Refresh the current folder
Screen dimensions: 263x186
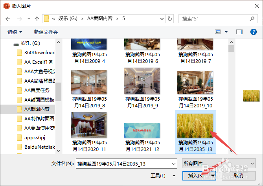(170, 18)
